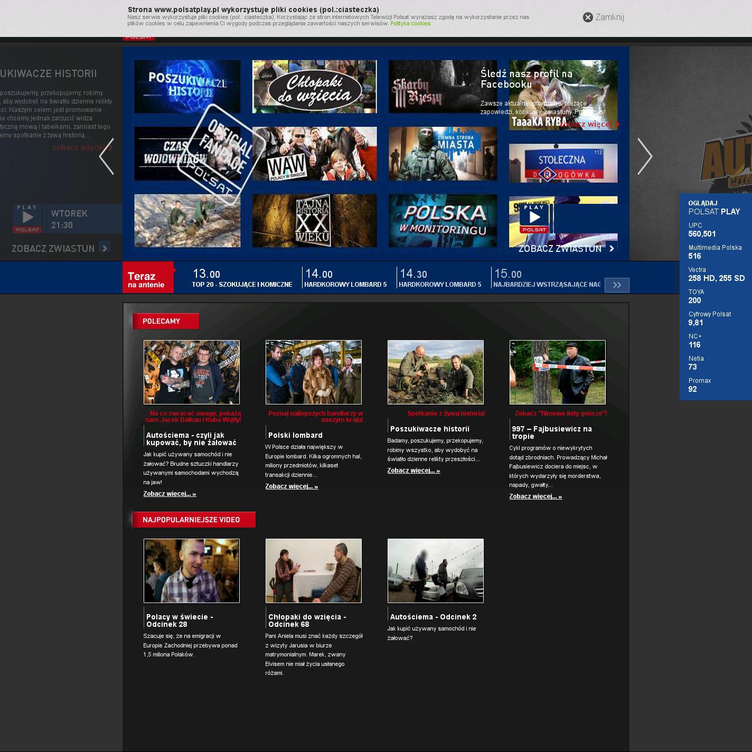Play the Polacy w świecie Odcinek 28 video

click(191, 571)
